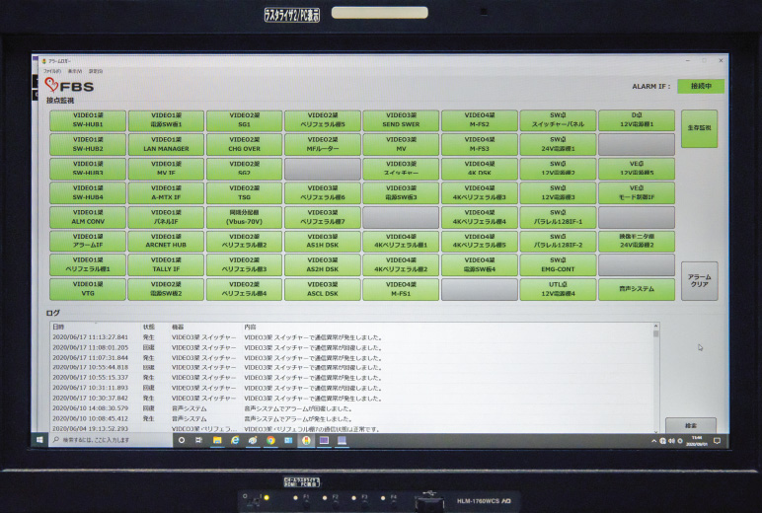
Task: Open Task View in the taskbar
Action: click(197, 440)
